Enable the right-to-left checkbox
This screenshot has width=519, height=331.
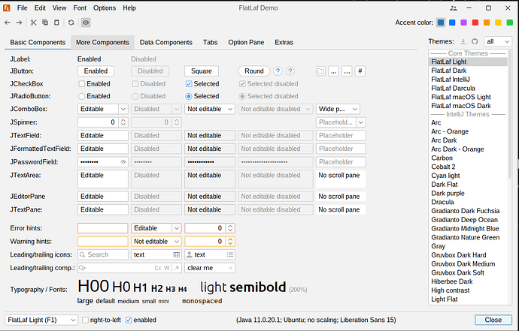(x=86, y=320)
